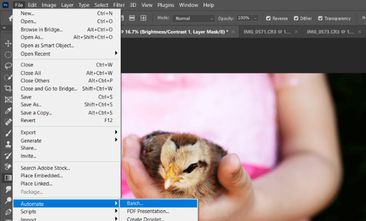Select the Lasso tool

pos(8,66)
